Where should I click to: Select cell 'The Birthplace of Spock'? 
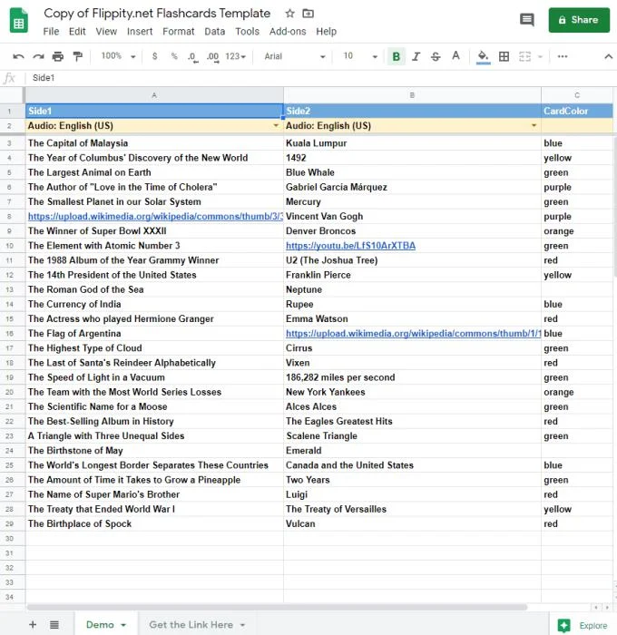point(154,523)
